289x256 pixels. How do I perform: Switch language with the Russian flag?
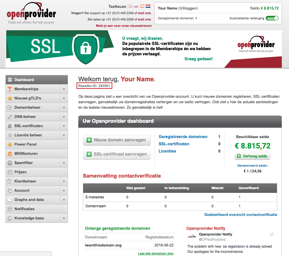[136, 6]
